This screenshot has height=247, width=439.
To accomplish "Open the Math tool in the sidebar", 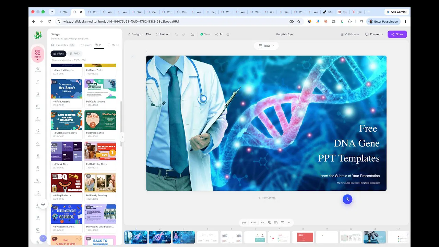I will pos(38,156).
